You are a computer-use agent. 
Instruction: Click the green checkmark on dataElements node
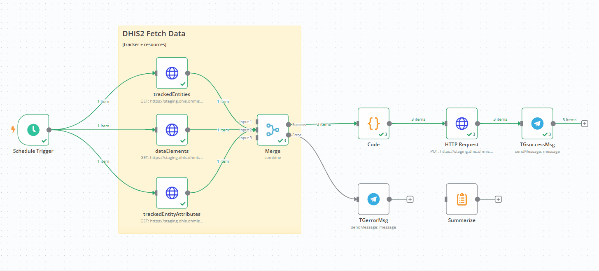click(x=183, y=141)
